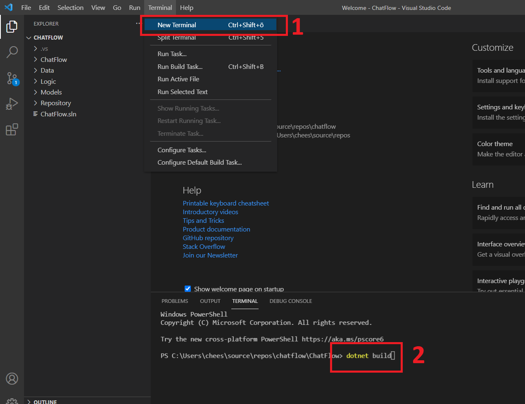This screenshot has height=404, width=525.
Task: Choose New Terminal menu entry
Action: (x=210, y=25)
